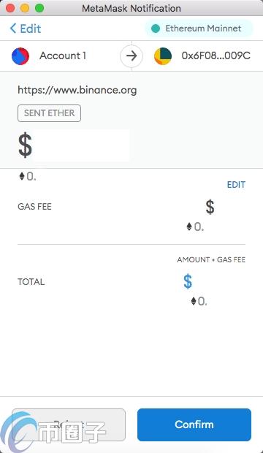The height and width of the screenshot is (453, 263).
Task: Click recipient address 0x6F08...009C
Action: click(216, 56)
